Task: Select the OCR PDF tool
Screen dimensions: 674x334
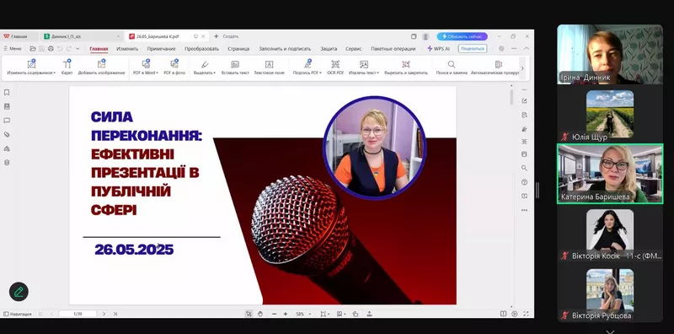Action: [x=335, y=67]
